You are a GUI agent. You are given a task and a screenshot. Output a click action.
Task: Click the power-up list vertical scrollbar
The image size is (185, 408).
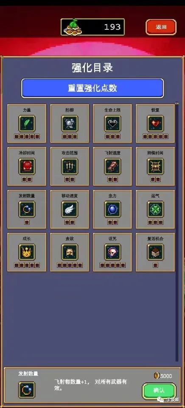[177, 232]
